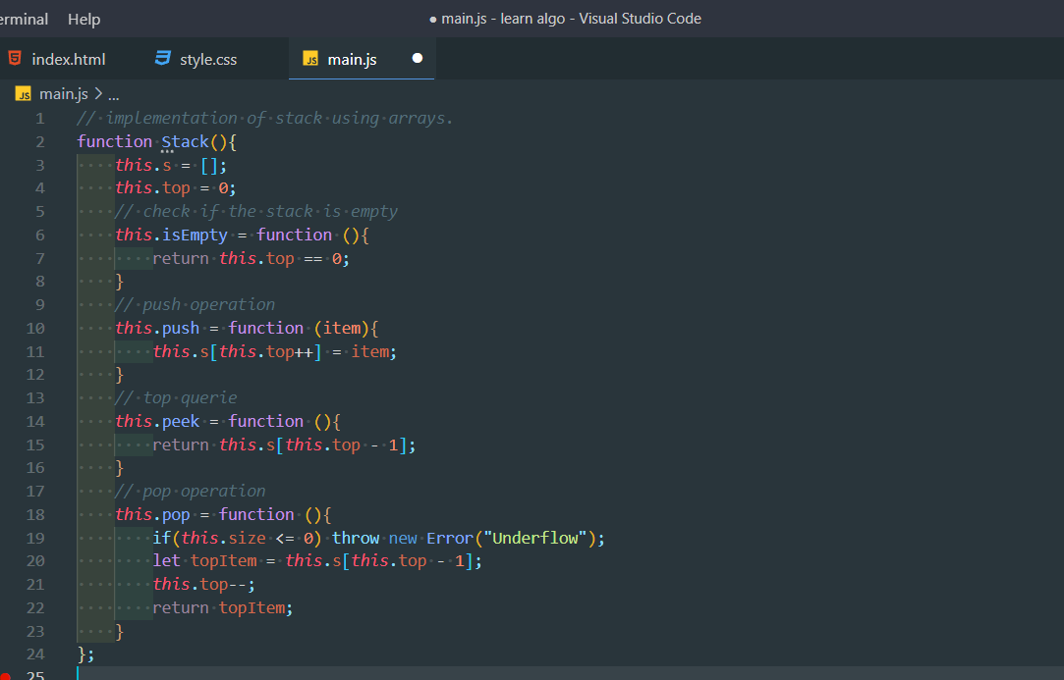Screen dimensions: 1064x680
Task: Click main.js in the breadcrumb path
Action: click(x=63, y=93)
